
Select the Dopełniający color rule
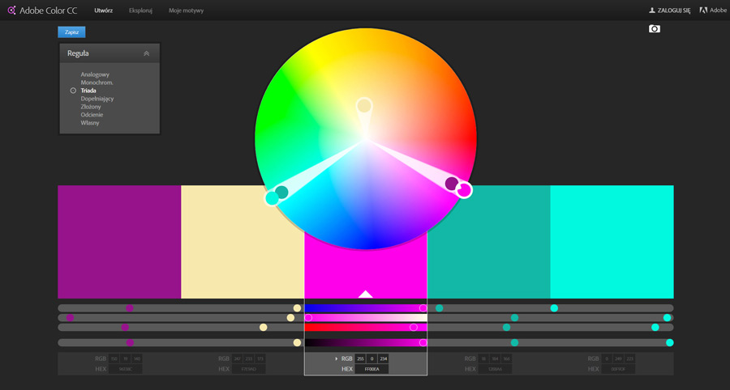coord(97,99)
